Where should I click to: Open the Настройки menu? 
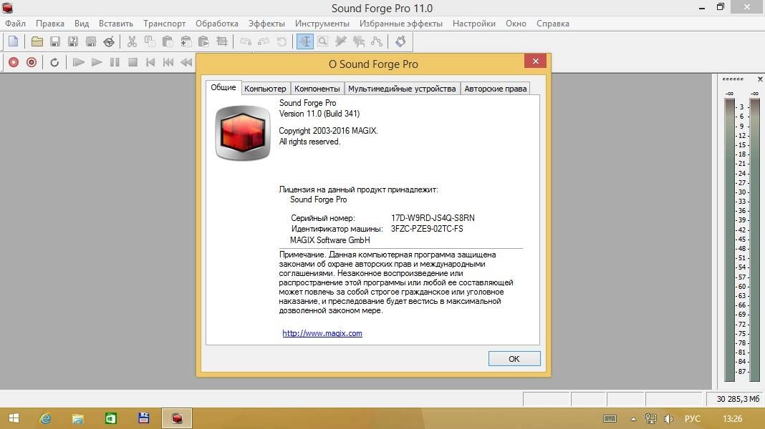point(473,24)
